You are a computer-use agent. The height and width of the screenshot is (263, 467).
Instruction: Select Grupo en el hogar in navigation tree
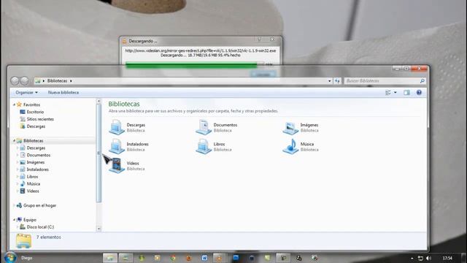coord(39,205)
